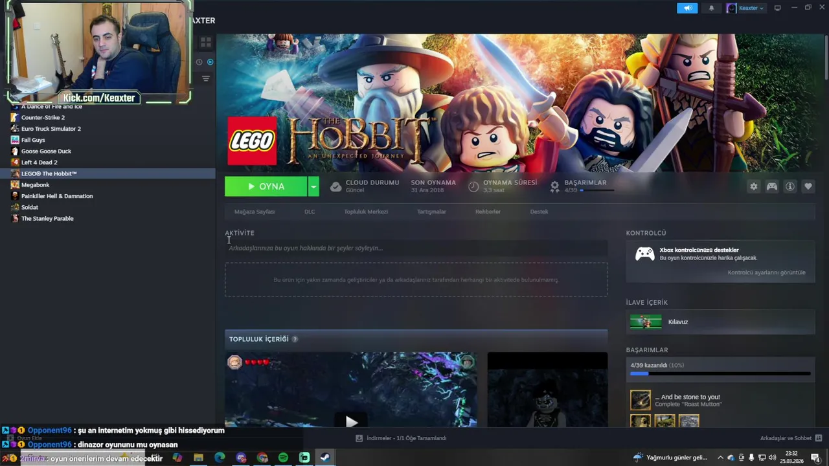Play the community content video
Image resolution: width=829 pixels, height=466 pixels.
351,422
